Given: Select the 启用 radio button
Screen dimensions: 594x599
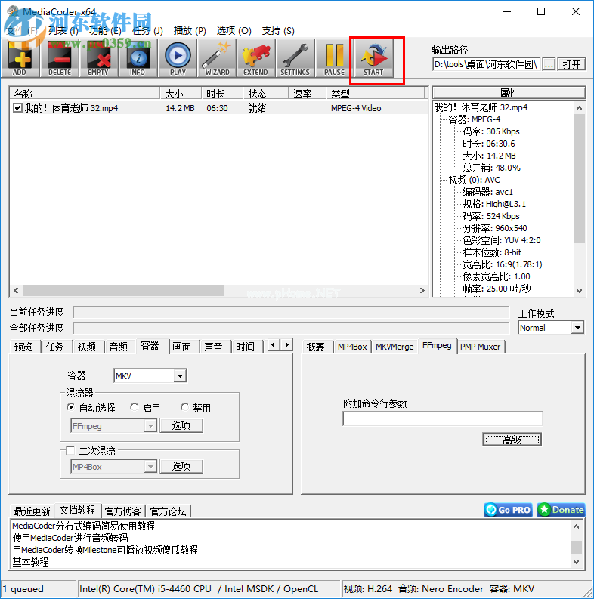Looking at the screenshot, I should [134, 407].
